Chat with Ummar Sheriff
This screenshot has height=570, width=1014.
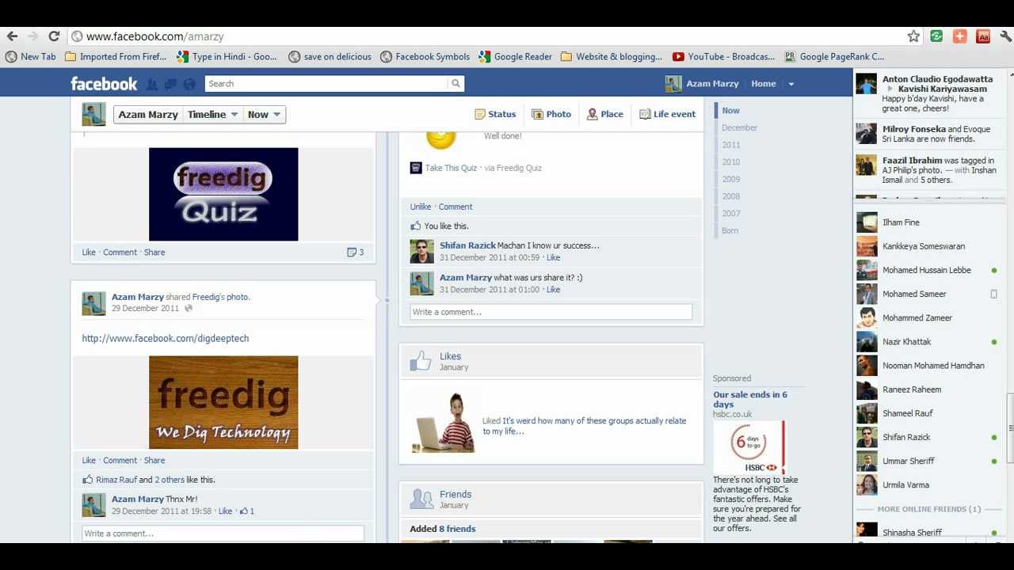point(928,462)
